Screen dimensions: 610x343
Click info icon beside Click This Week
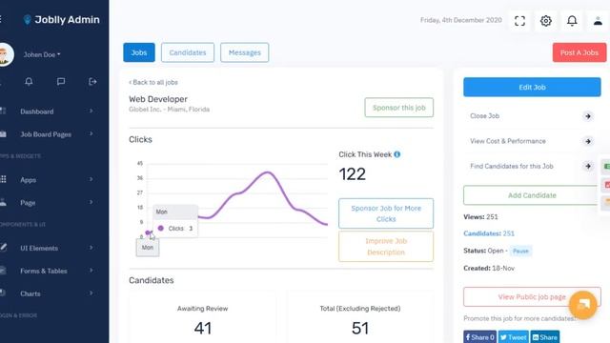click(396, 154)
